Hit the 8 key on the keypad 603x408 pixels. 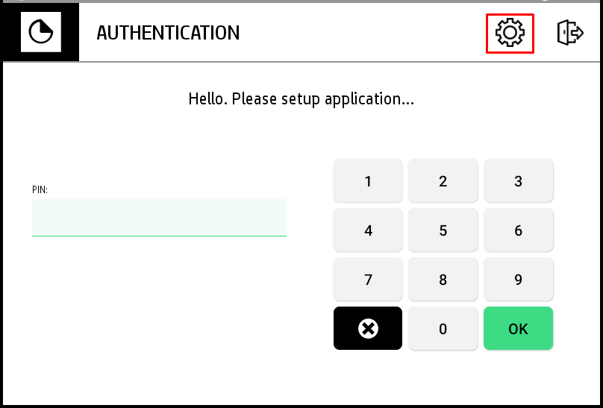(443, 280)
